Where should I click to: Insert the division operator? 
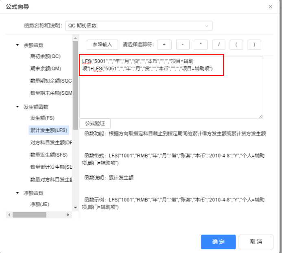click(219, 44)
